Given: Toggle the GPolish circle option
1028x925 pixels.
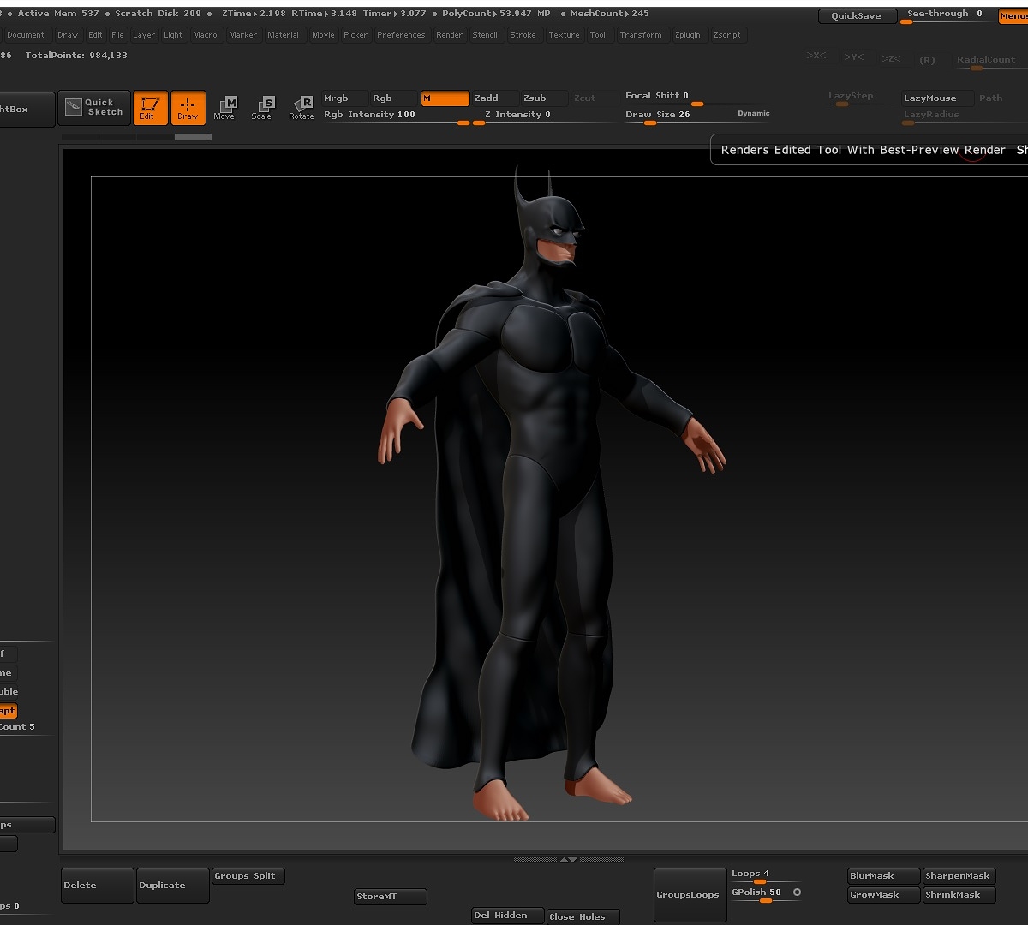Looking at the screenshot, I should [797, 892].
